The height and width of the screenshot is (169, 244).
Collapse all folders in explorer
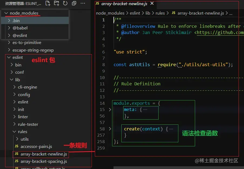click(x=74, y=3)
